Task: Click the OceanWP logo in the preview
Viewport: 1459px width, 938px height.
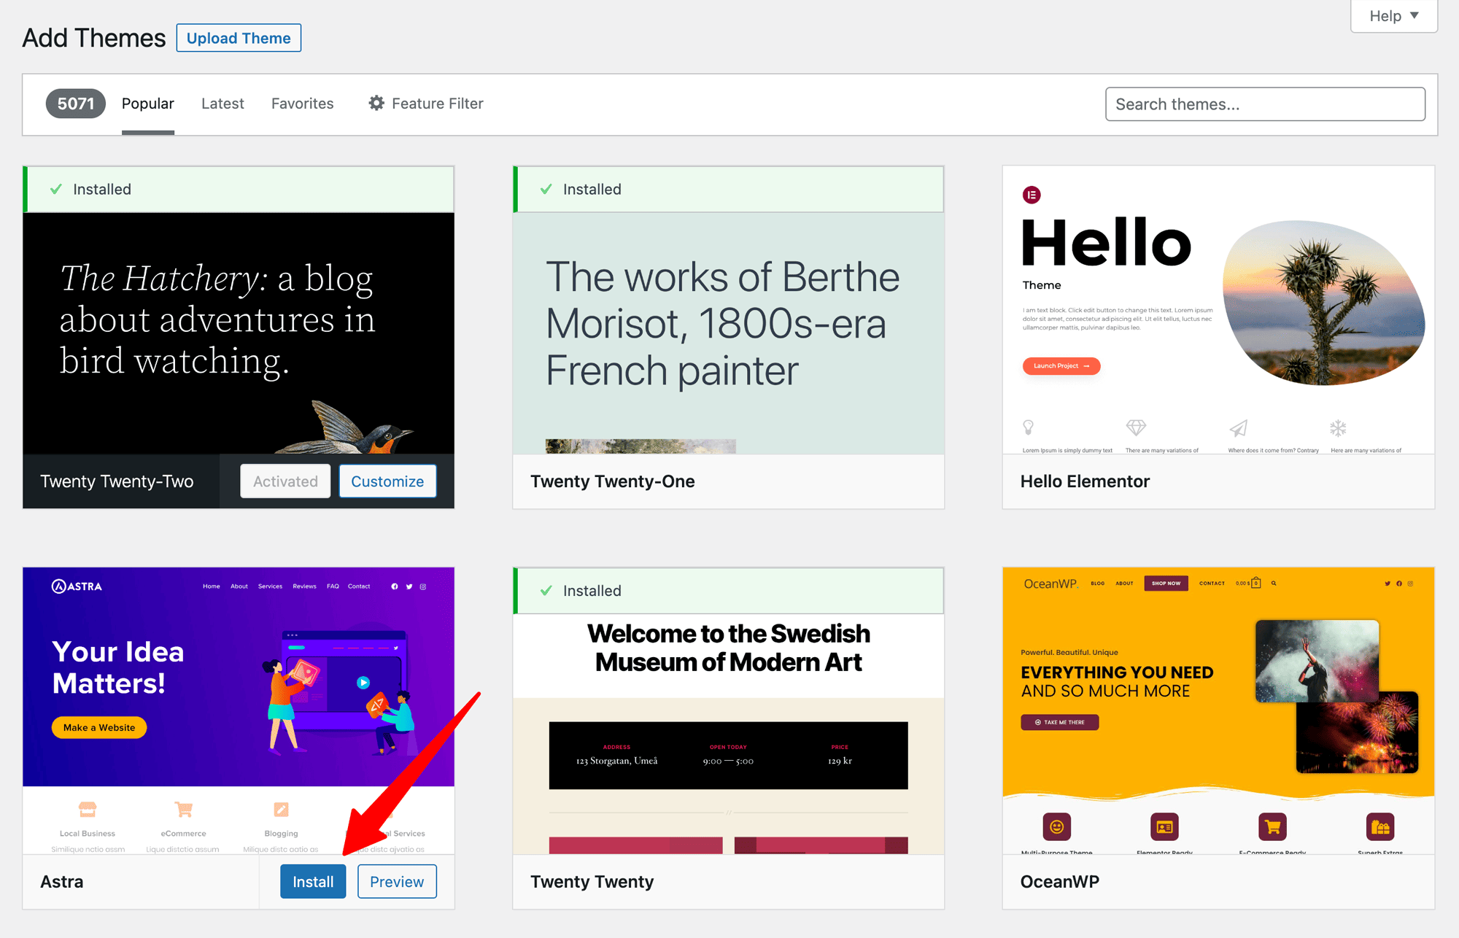Action: pos(1050,584)
